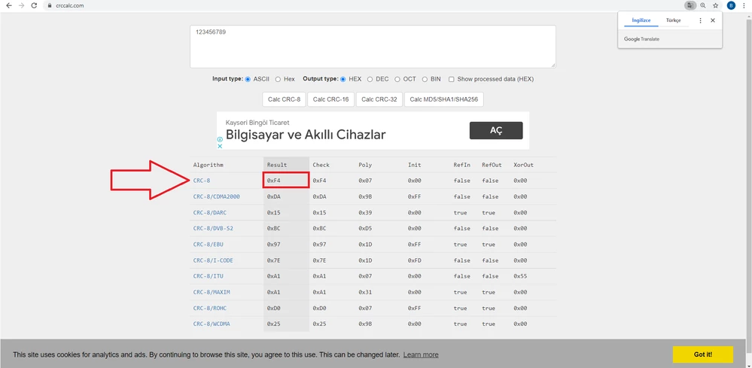Click result value 0xDA in CDMA2000 row

tap(273, 196)
